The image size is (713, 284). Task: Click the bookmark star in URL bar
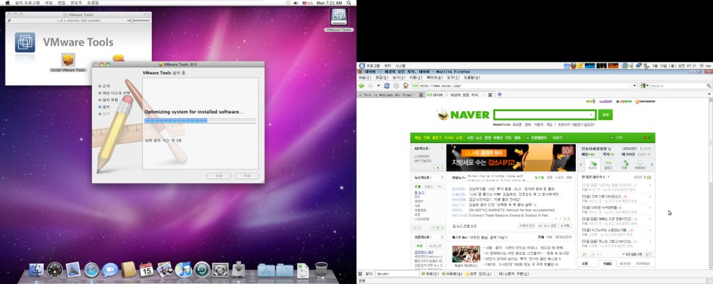[629, 85]
